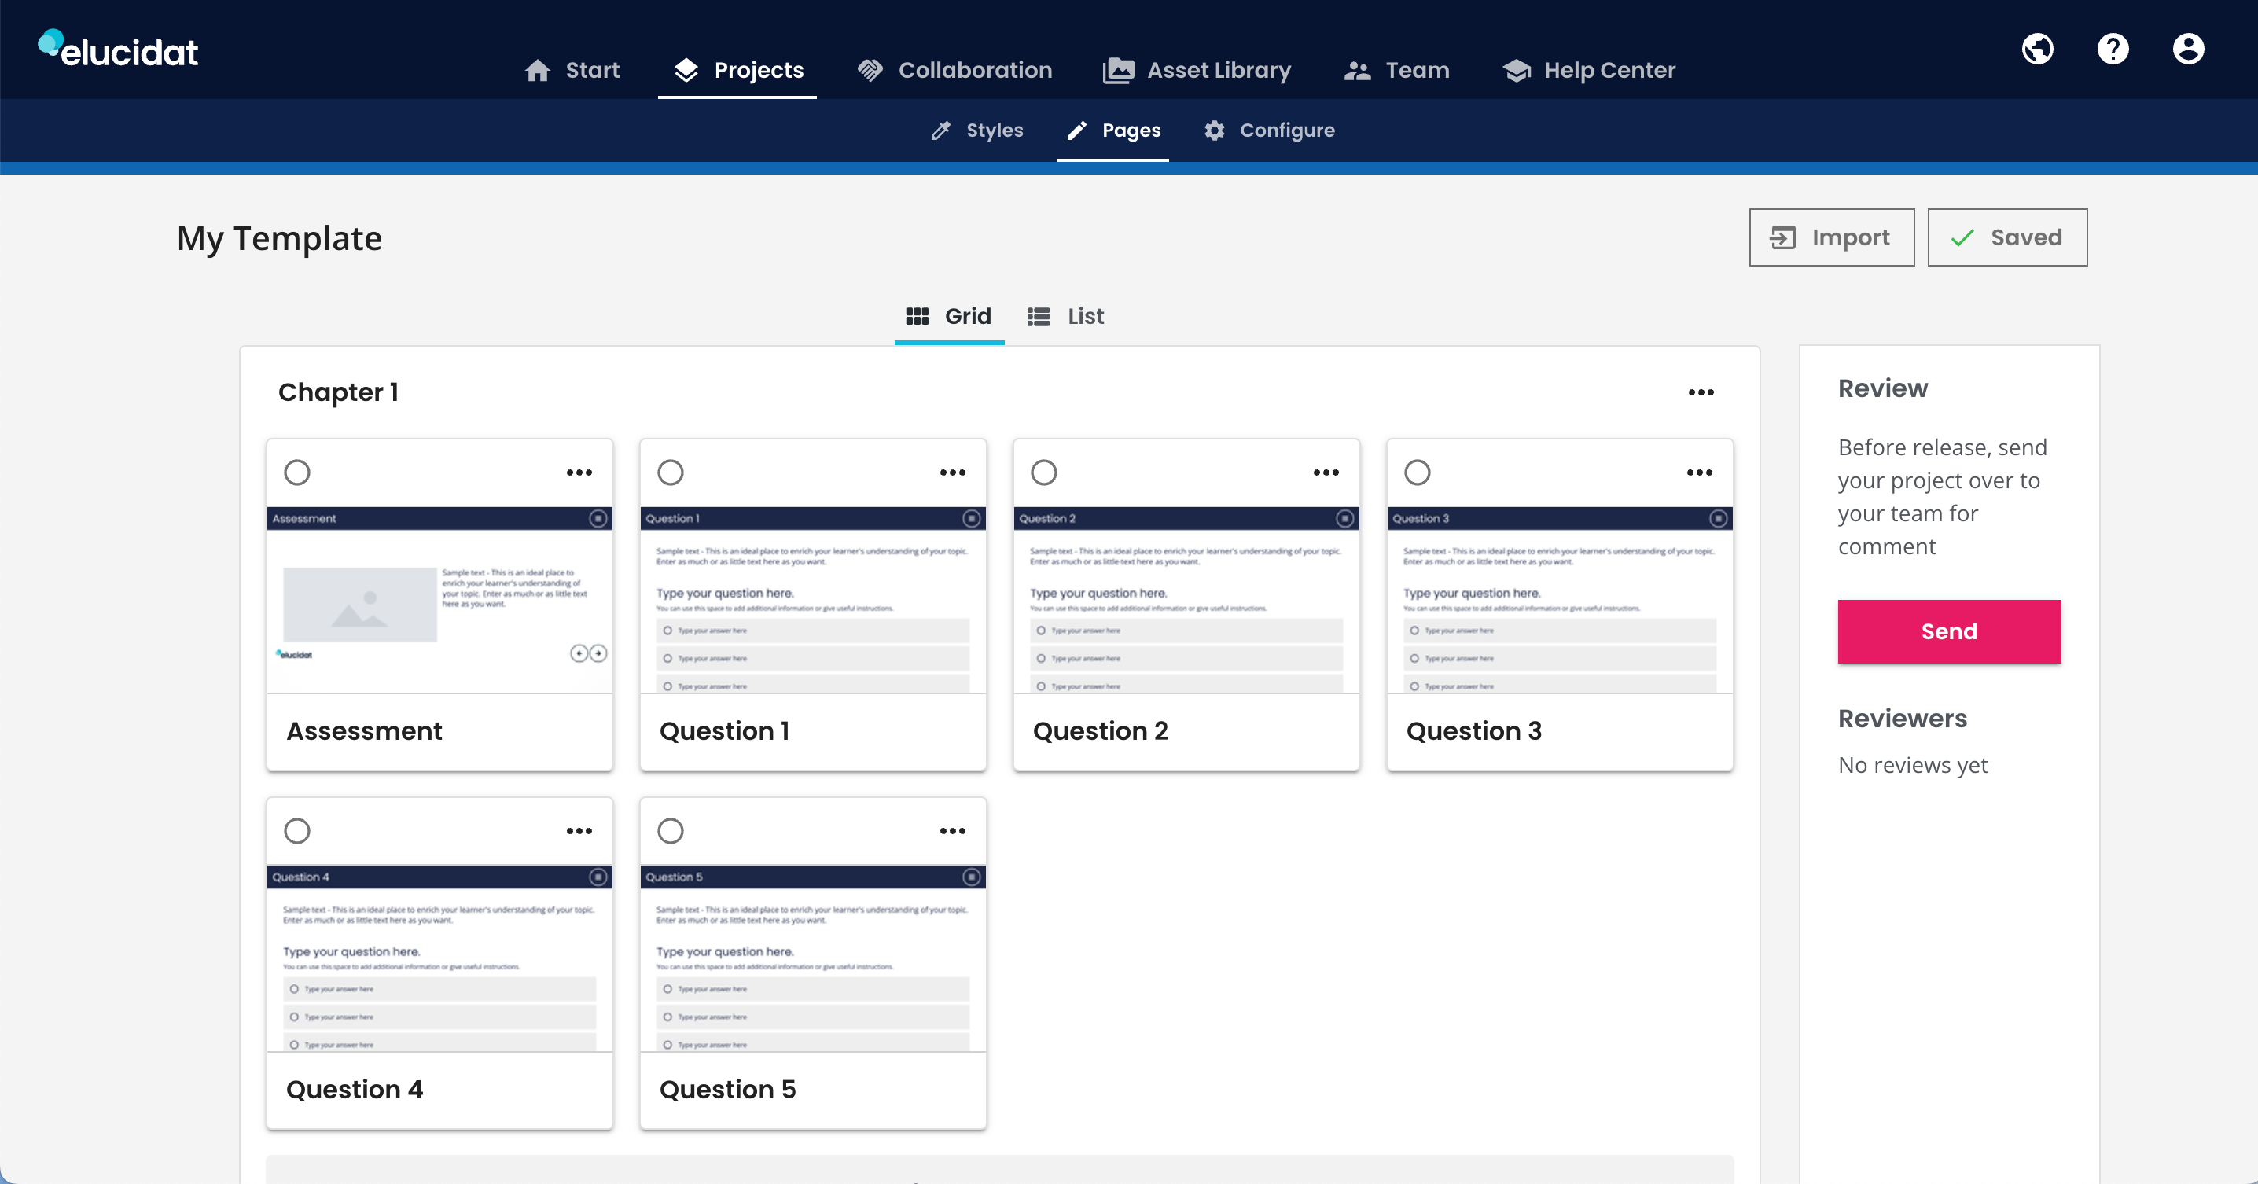The image size is (2258, 1184).
Task: Open the Question 2 page thumbnail
Action: pyautogui.click(x=1186, y=601)
